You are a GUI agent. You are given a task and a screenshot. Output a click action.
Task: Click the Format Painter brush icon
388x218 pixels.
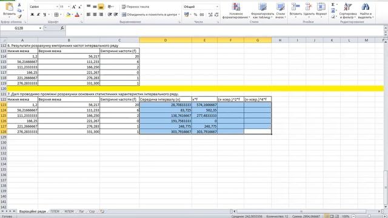(x=19, y=16)
